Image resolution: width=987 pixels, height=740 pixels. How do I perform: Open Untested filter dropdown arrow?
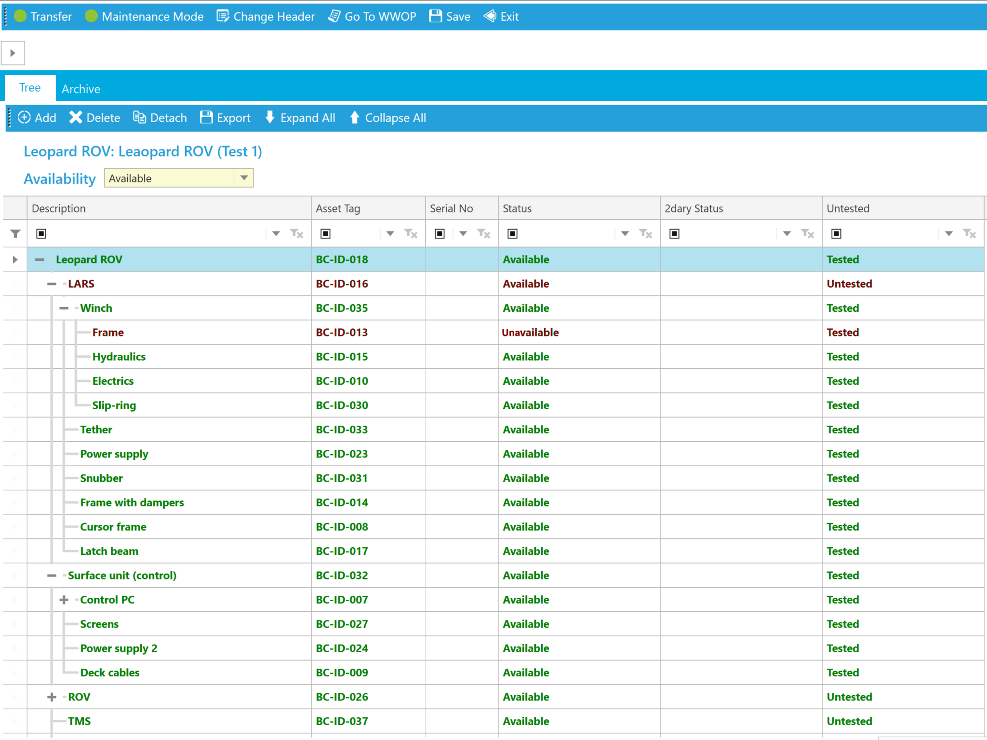coord(949,234)
